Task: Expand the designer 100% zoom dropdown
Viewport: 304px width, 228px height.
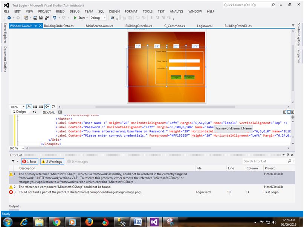Action: click(x=23, y=107)
